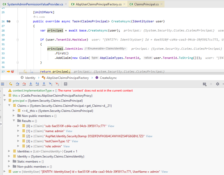Click the Evaluate Expression calculator icon
The width and height of the screenshot is (224, 175).
click(x=66, y=84)
